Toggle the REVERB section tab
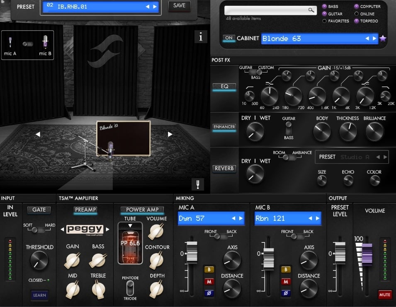 coord(224,168)
